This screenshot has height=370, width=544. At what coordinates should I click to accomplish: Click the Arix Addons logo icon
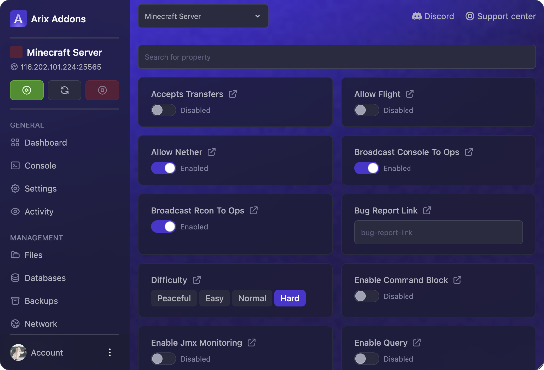(x=18, y=19)
